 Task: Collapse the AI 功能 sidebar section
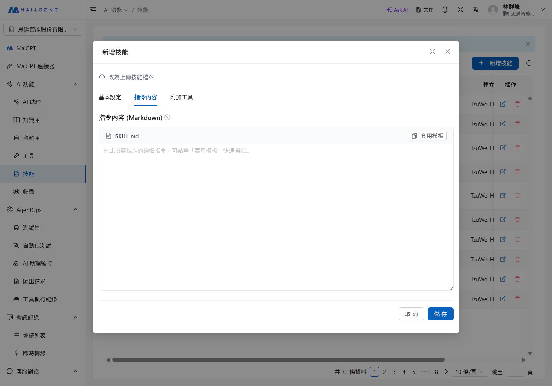pyautogui.click(x=75, y=84)
